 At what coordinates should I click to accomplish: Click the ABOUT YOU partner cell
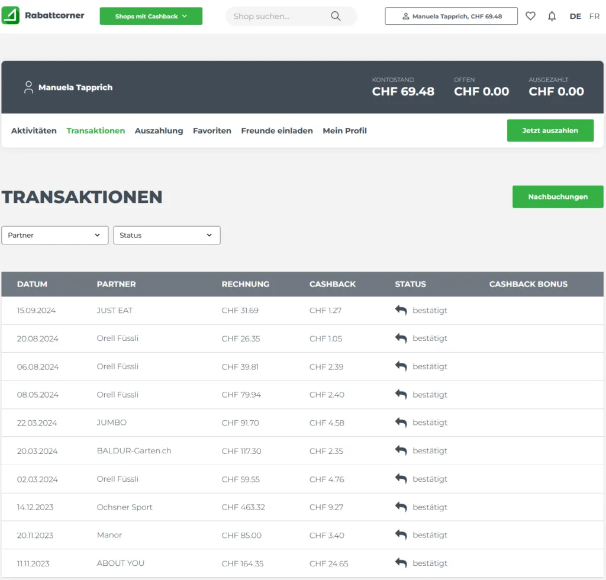coord(121,563)
